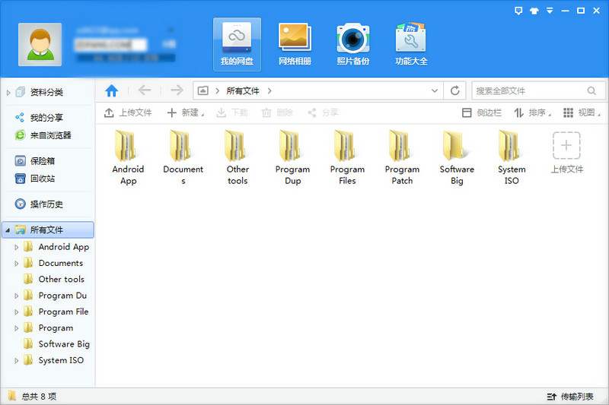Click the refresh icon beside address bar
609x405 pixels.
455,91
